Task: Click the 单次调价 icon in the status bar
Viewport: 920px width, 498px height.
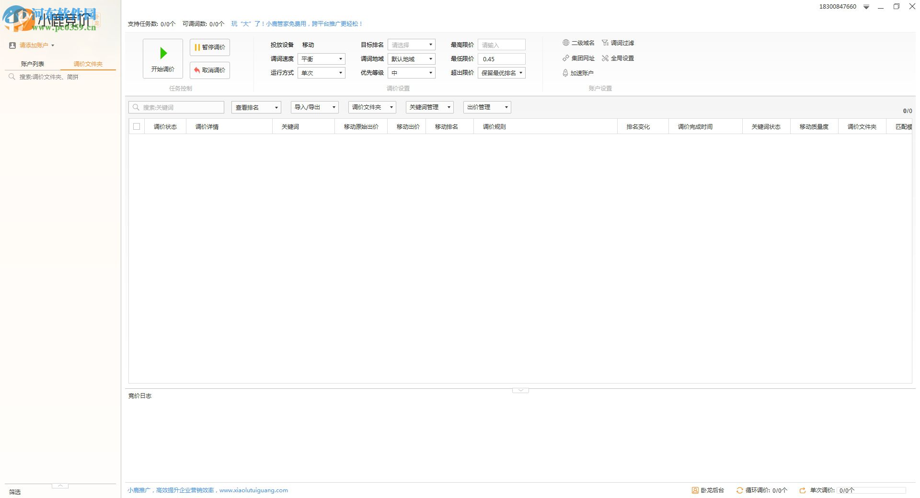Action: pos(803,490)
